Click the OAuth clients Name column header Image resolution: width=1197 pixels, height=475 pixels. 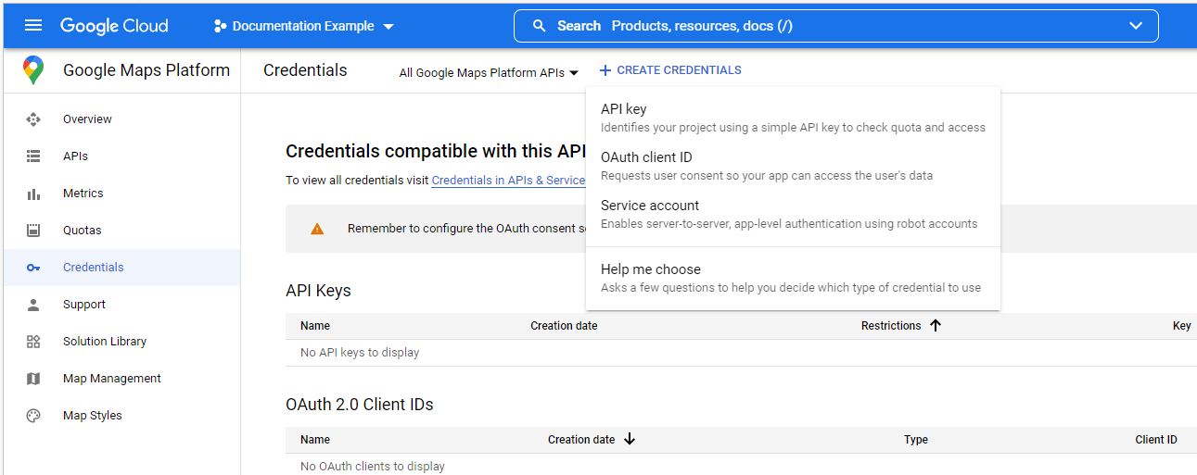coord(315,440)
